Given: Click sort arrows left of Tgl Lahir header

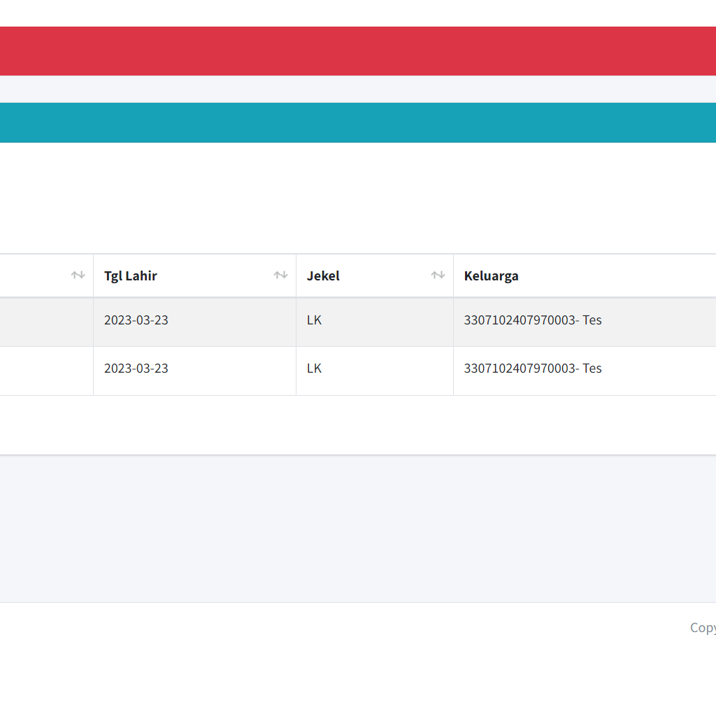Looking at the screenshot, I should pos(78,275).
